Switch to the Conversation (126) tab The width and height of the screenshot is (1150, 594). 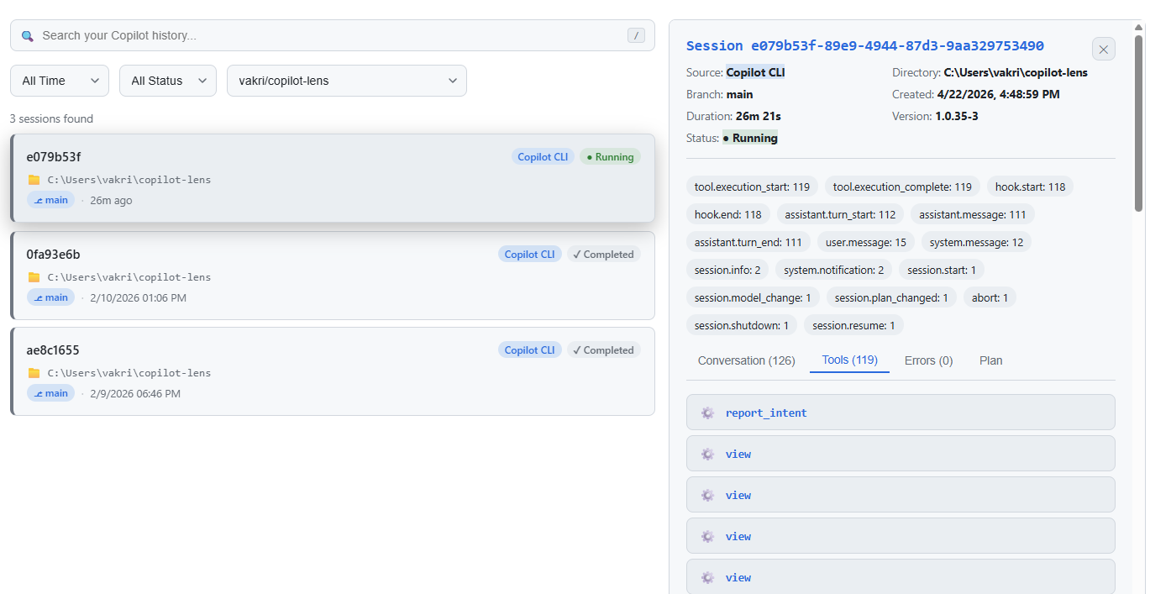[746, 360]
